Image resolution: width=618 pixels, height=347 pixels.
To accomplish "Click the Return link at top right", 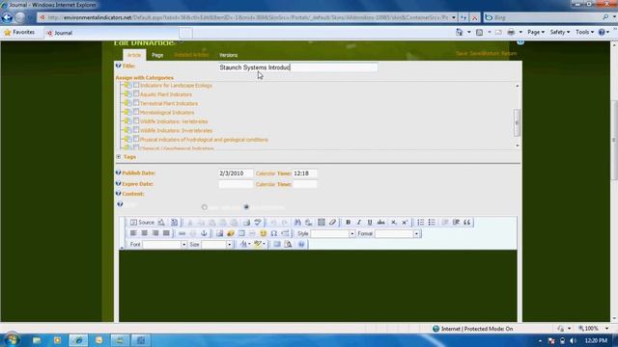I will pos(509,53).
